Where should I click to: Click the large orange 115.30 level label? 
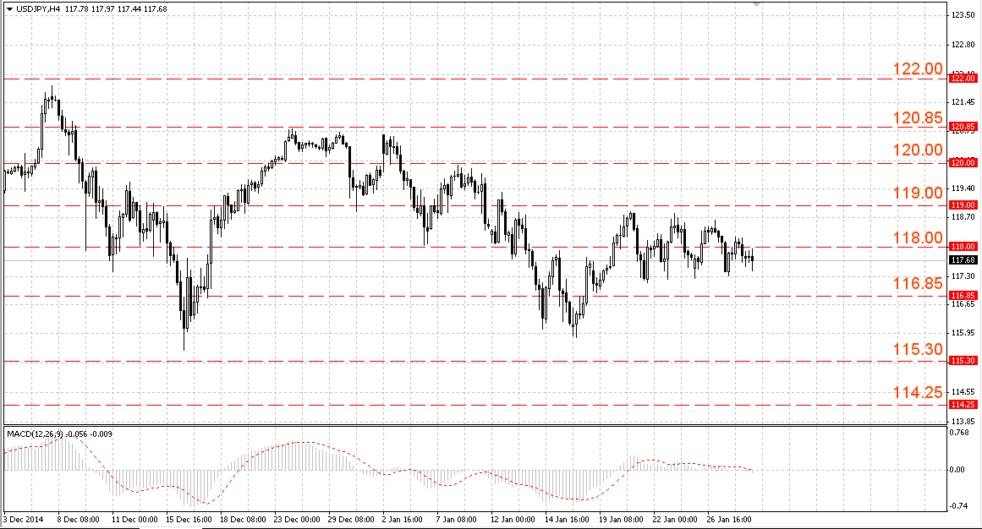pos(918,349)
